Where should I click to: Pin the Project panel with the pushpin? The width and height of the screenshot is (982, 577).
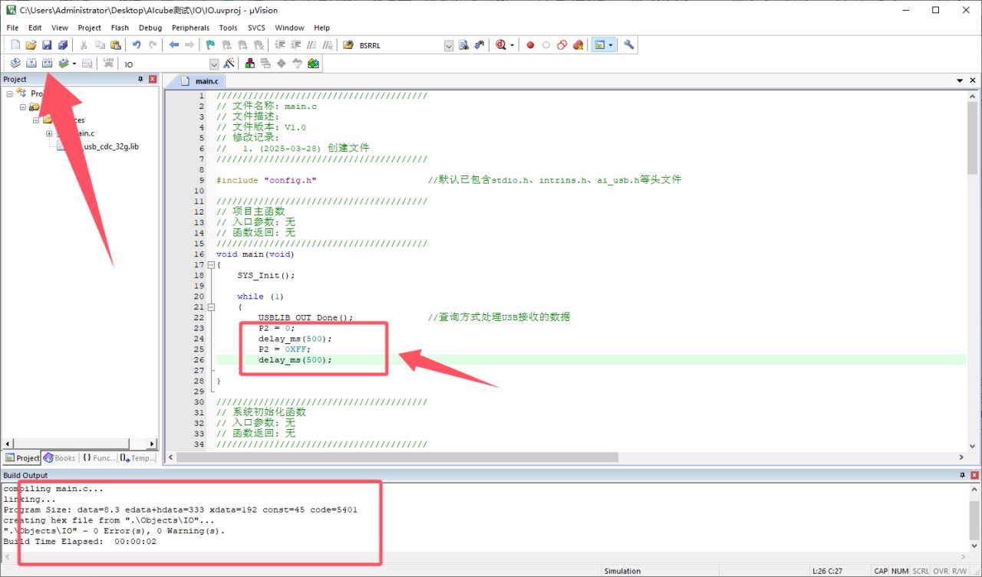pyautogui.click(x=140, y=79)
